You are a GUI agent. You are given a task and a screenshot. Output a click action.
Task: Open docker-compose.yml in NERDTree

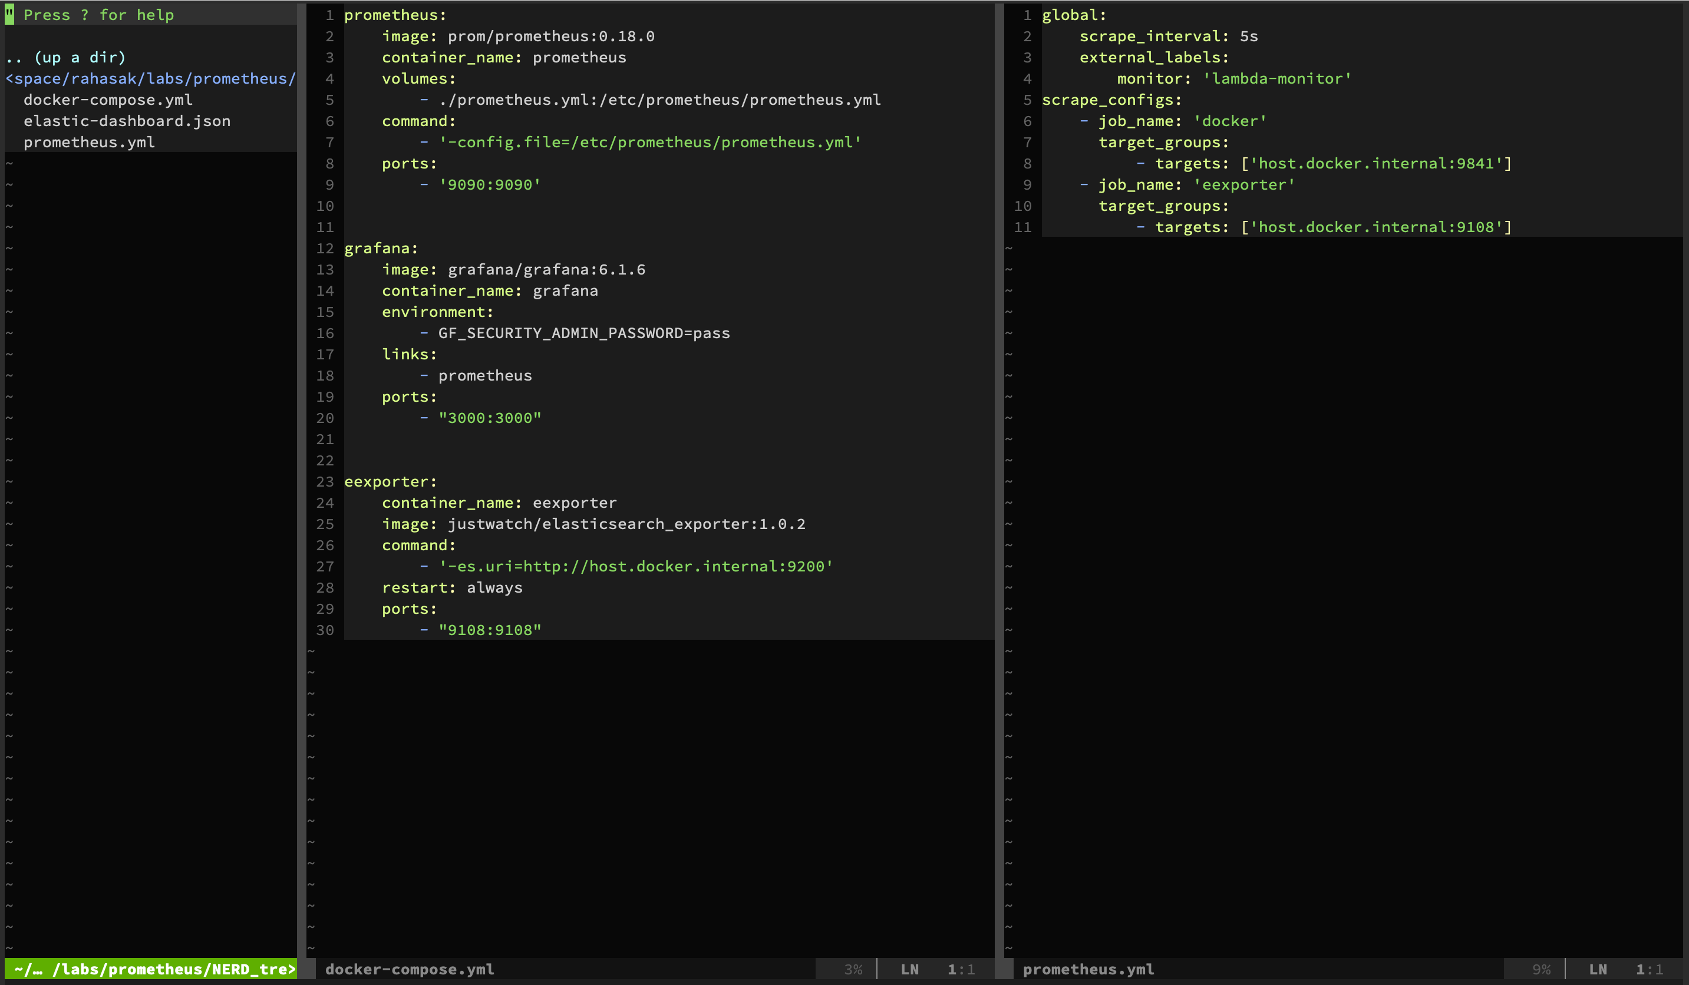coord(108,100)
